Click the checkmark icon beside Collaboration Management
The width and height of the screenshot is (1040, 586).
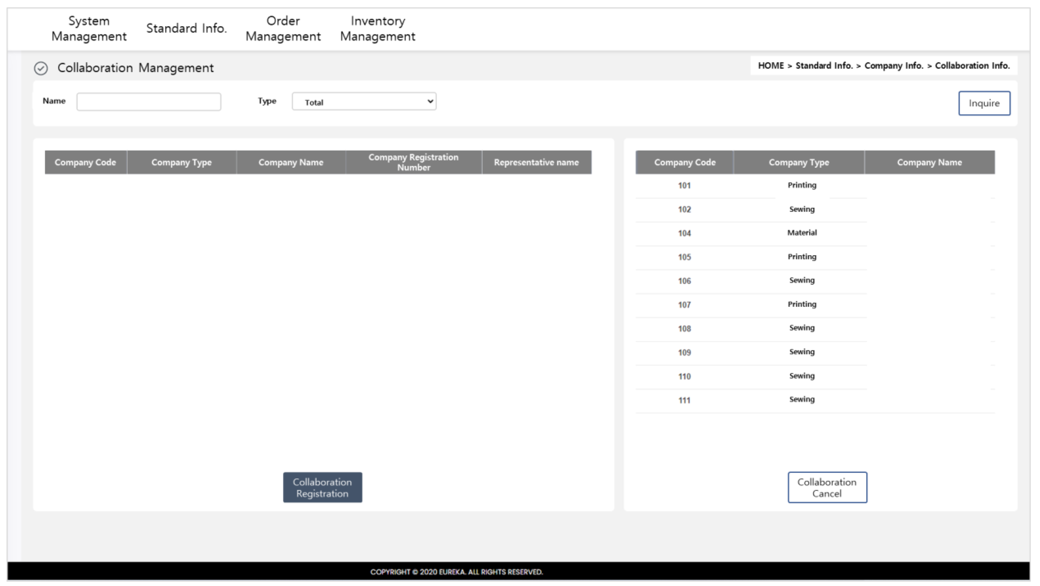(41, 68)
